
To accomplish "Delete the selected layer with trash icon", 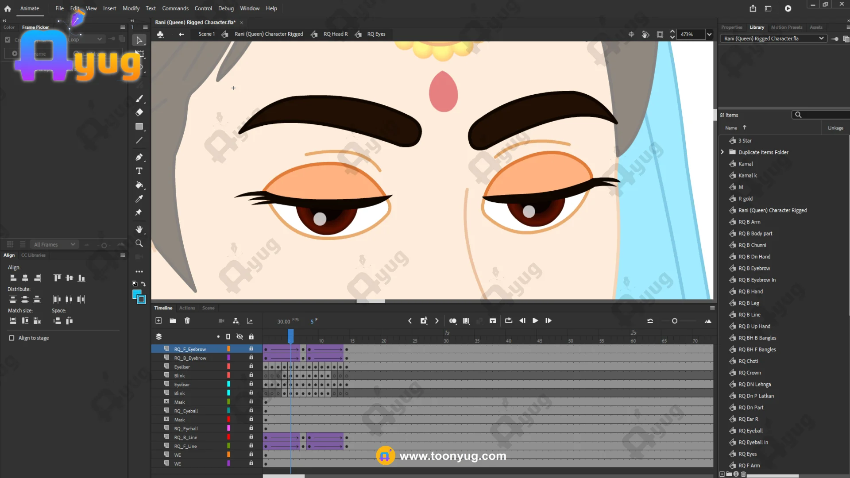I will click(187, 320).
